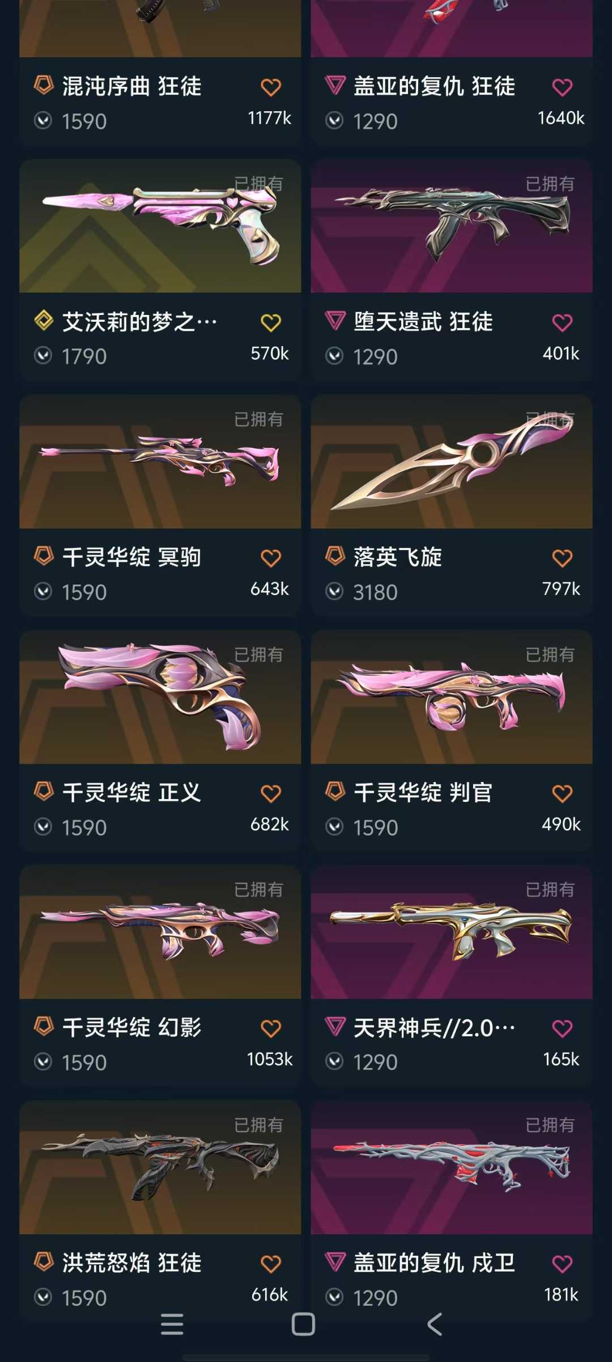Open the 艾沃莉的梦之 pistol thumbnail
The height and width of the screenshot is (1362, 612).
tap(160, 226)
